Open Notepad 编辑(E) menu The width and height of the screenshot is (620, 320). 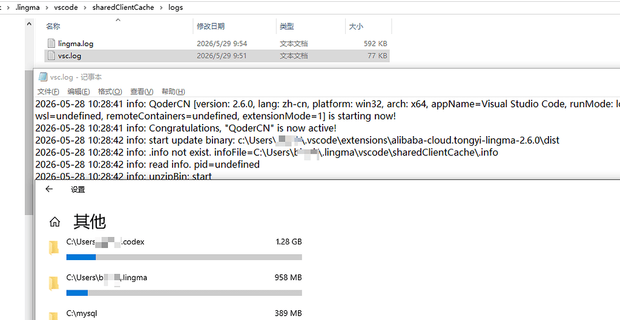click(x=78, y=92)
